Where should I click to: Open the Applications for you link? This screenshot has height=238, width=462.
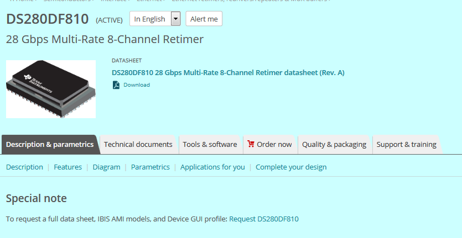212,167
